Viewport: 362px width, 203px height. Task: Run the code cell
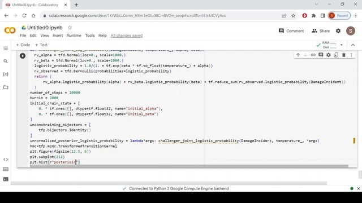click(23, 56)
